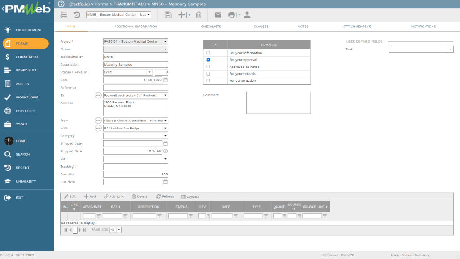Click the filter icon for Status column
Image resolution: width=460 pixels, height=259 pixels.
(x=190, y=216)
